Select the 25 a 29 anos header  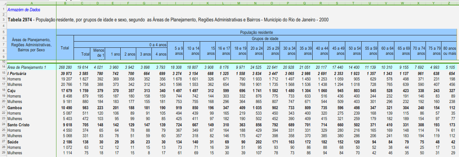pos(273,51)
